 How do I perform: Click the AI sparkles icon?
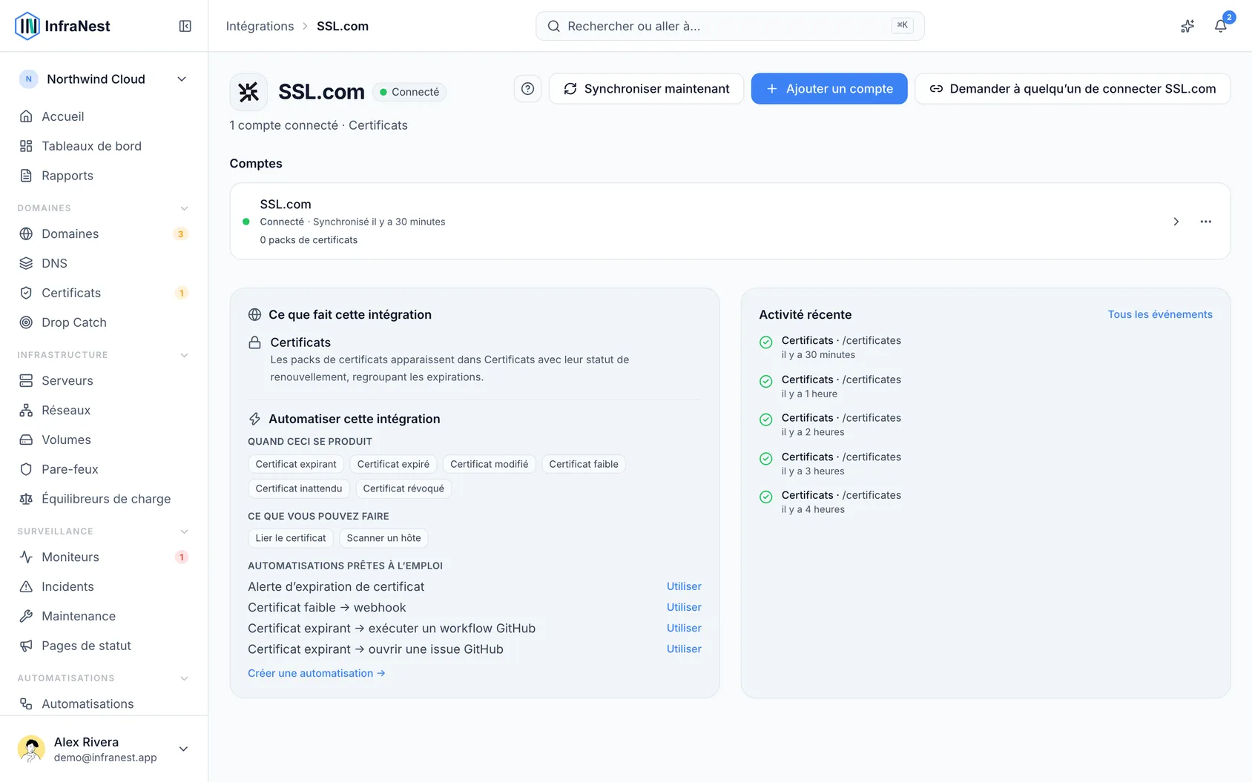pyautogui.click(x=1187, y=26)
